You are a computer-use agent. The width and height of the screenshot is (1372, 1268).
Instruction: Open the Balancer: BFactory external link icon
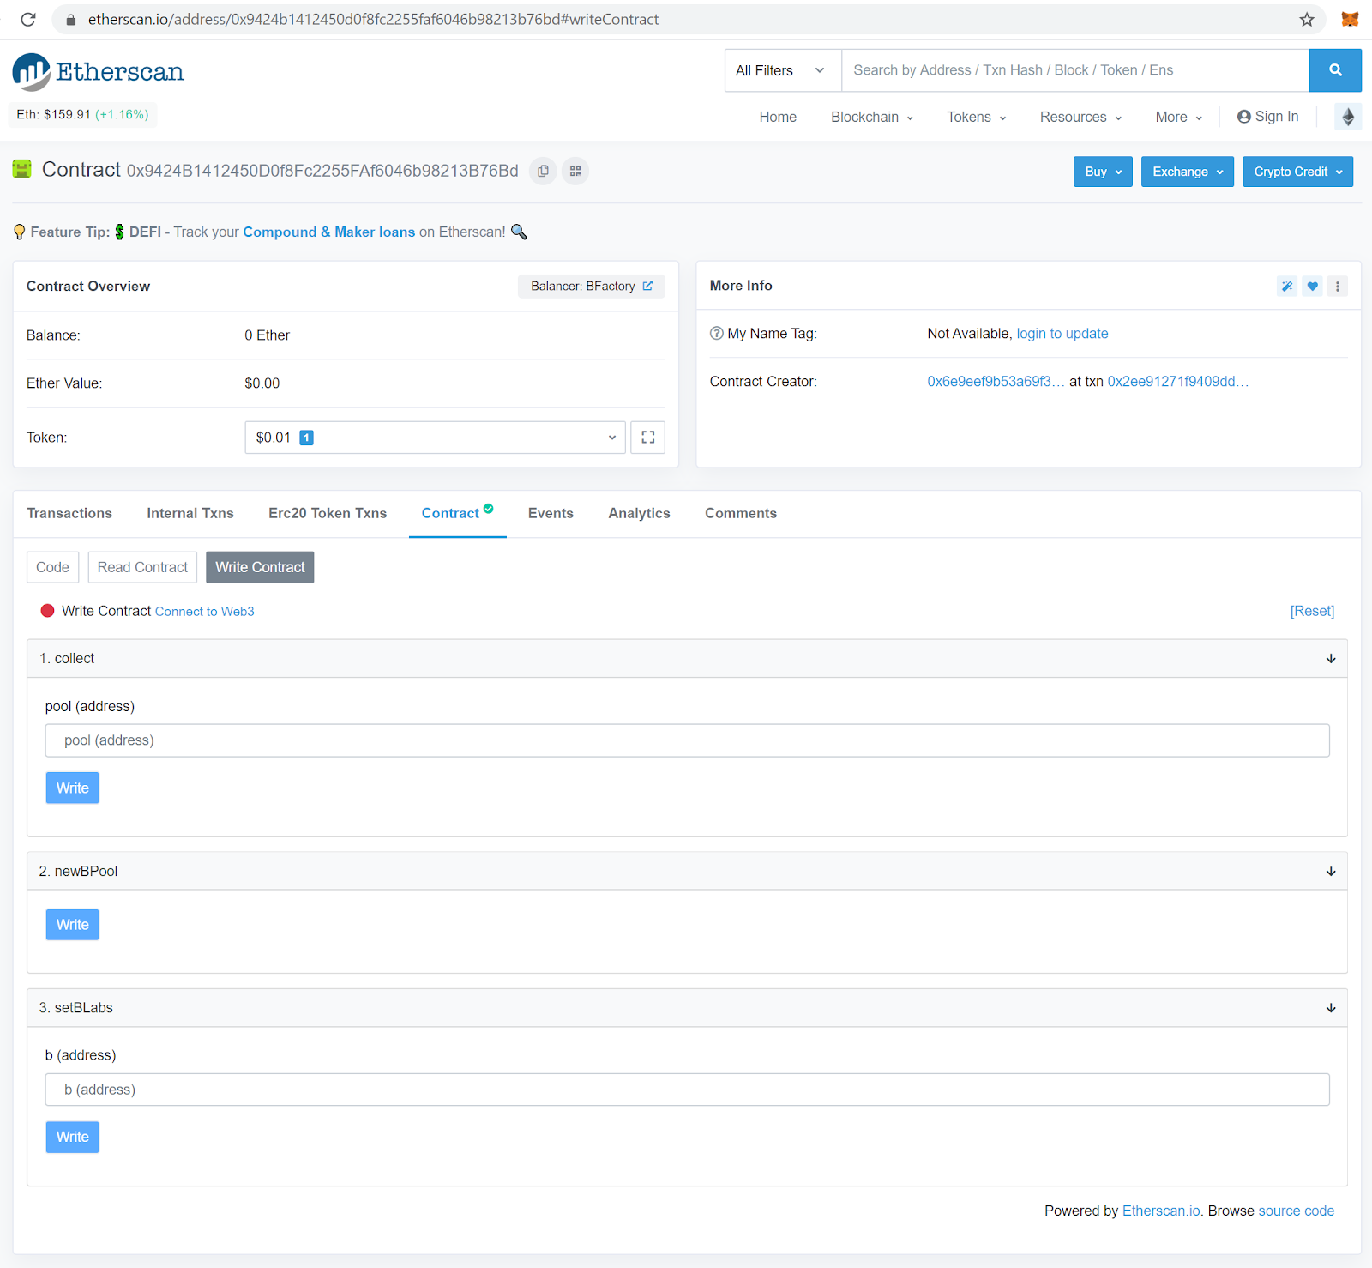tap(647, 286)
